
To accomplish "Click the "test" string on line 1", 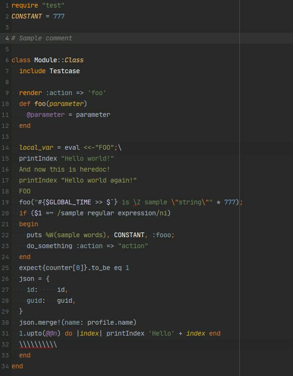I will [53, 5].
